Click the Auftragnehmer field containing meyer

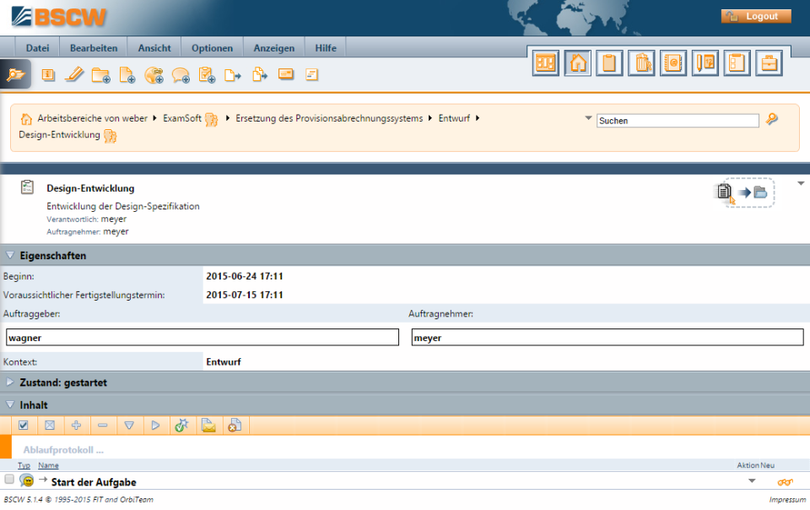click(x=607, y=338)
